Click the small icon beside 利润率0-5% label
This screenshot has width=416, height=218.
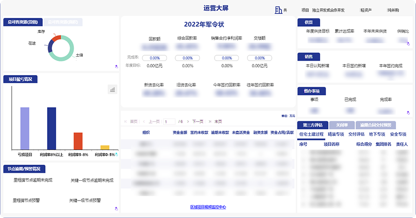coord(116,155)
